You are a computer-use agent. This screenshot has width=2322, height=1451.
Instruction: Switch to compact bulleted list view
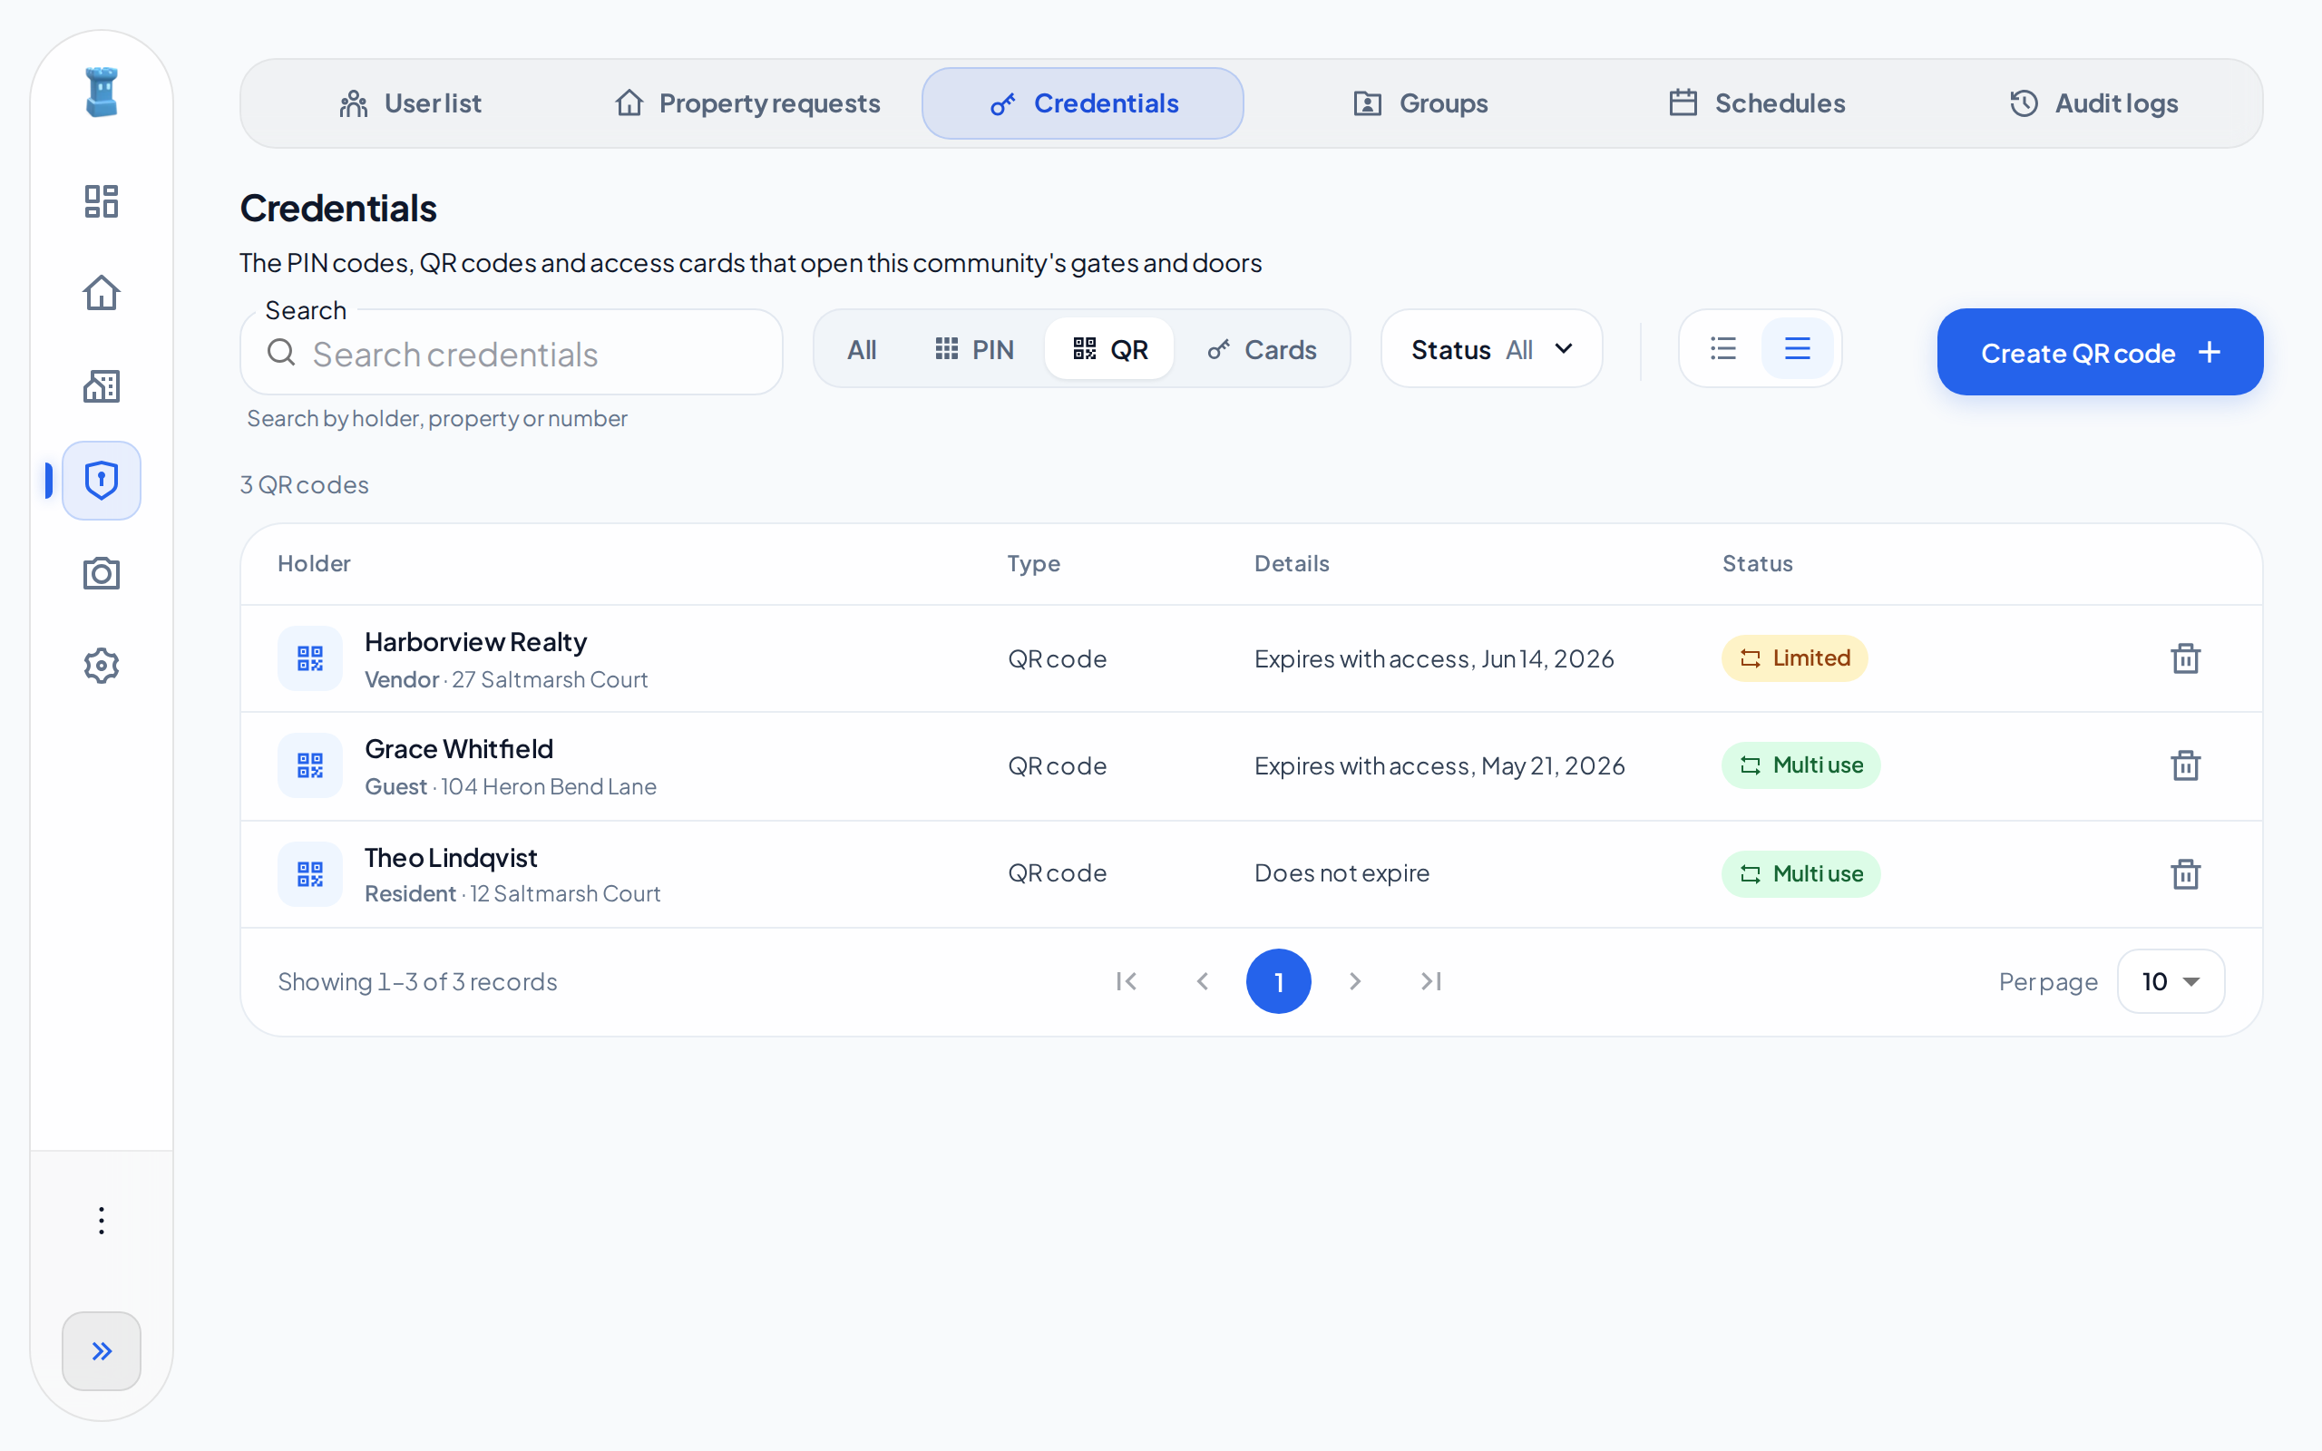tap(1722, 348)
